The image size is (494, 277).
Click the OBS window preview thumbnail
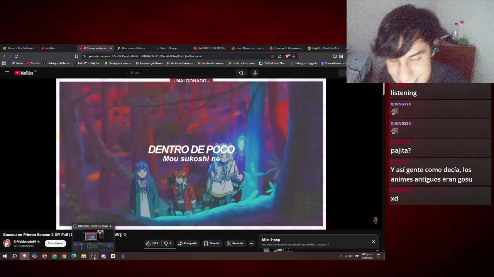click(x=93, y=240)
